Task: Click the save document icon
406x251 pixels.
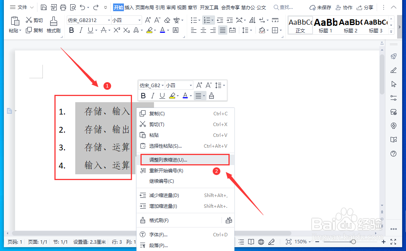Action: tap(44, 7)
